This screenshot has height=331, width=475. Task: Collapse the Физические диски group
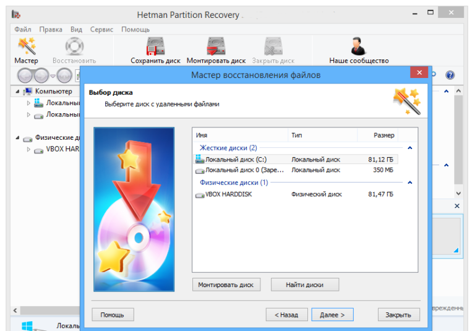[409, 183]
